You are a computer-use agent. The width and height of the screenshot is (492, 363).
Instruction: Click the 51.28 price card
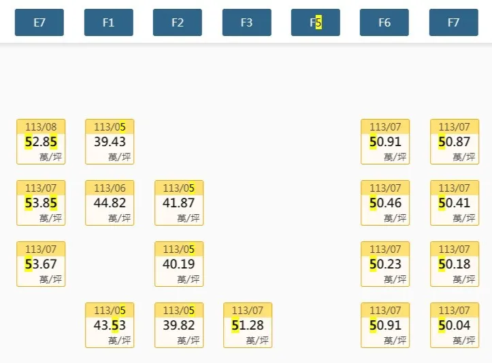click(248, 325)
